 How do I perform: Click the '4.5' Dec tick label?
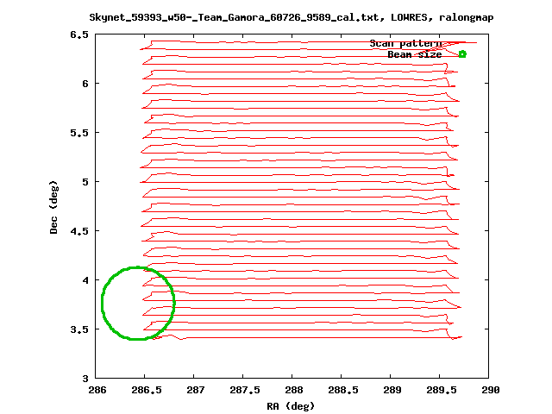[x=79, y=231]
